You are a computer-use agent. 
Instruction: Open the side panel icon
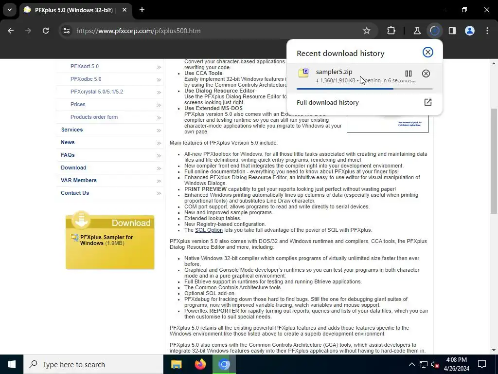point(452,31)
